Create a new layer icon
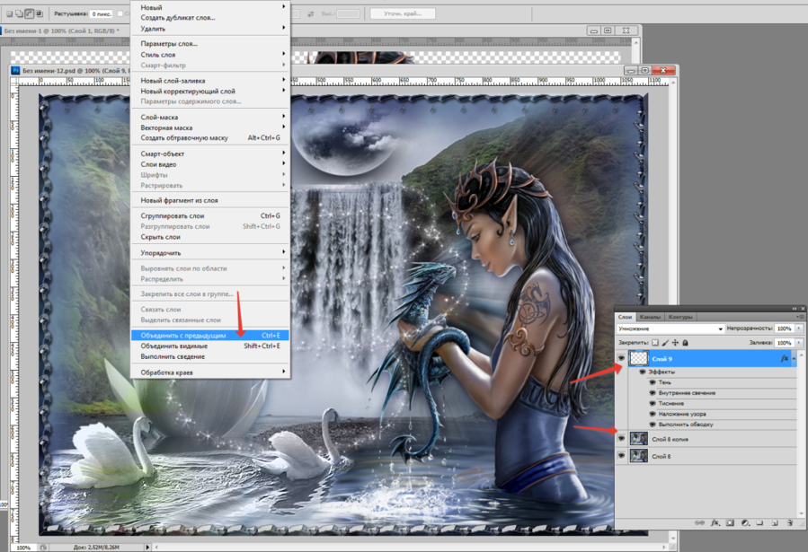The width and height of the screenshot is (808, 552). click(x=775, y=522)
